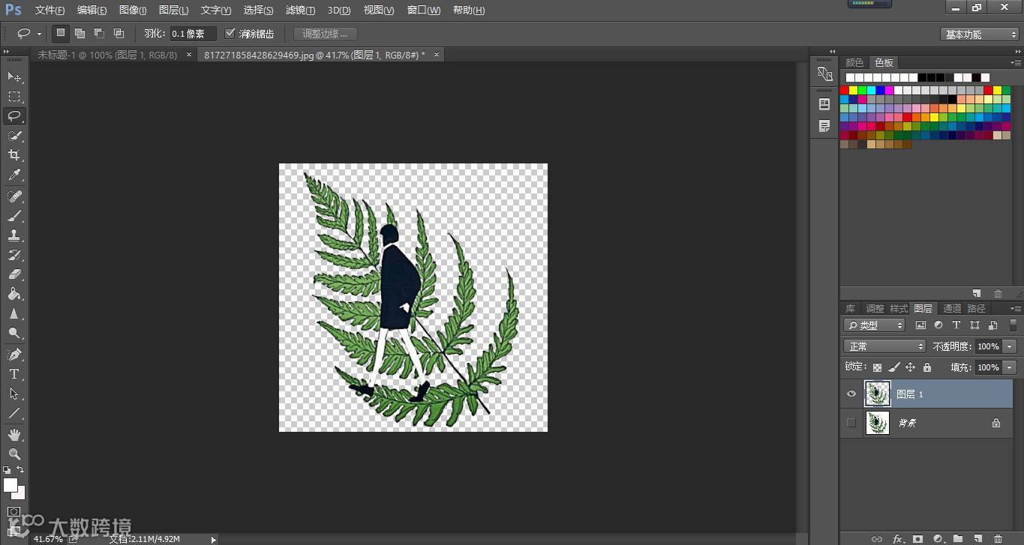The image size is (1024, 545).
Task: Switch to the 未标题-1 document tab
Action: tap(107, 55)
